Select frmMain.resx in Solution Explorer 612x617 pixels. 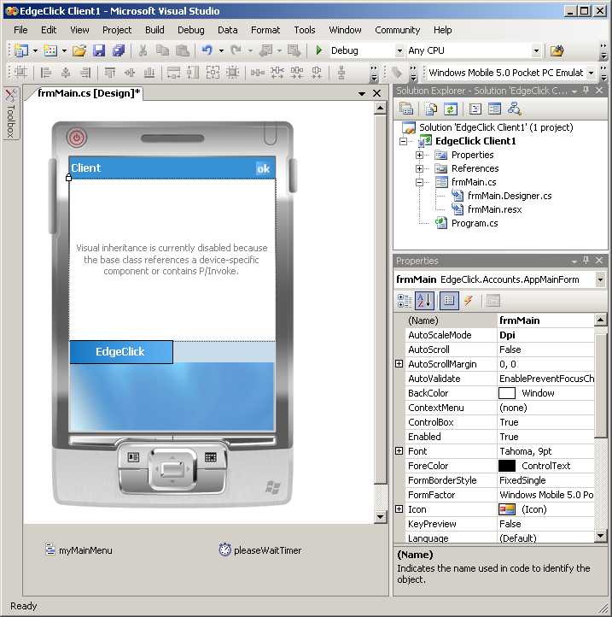494,209
